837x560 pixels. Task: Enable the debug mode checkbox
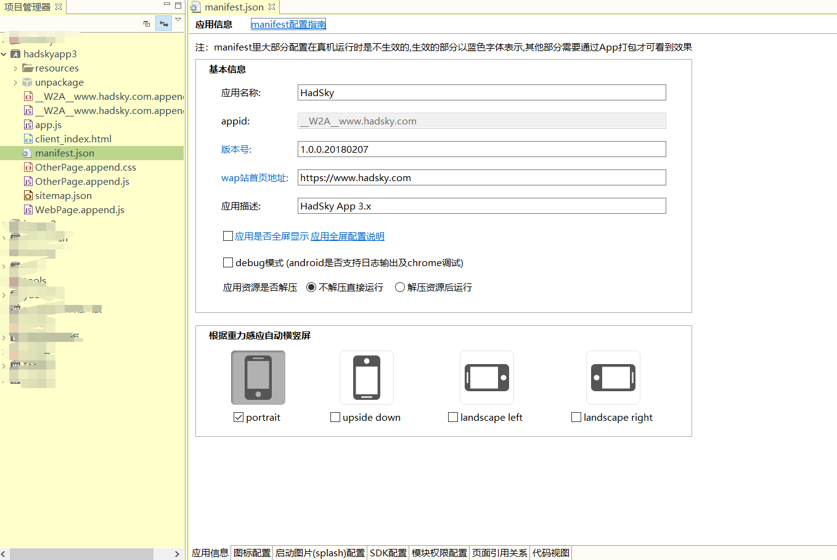point(228,262)
